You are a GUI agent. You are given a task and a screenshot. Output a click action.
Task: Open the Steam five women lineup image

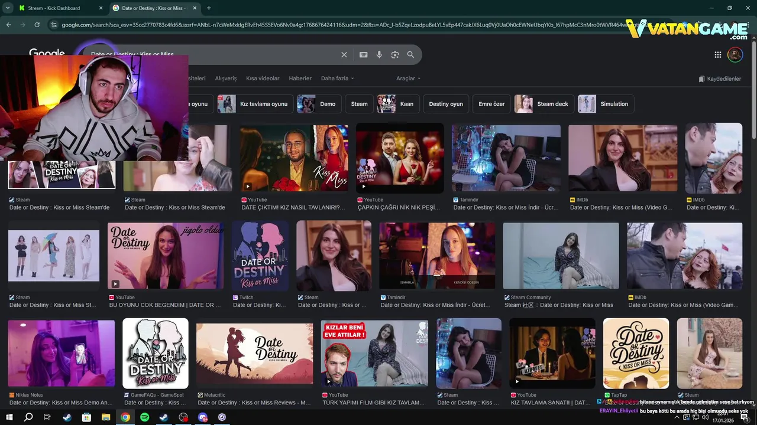(x=54, y=256)
